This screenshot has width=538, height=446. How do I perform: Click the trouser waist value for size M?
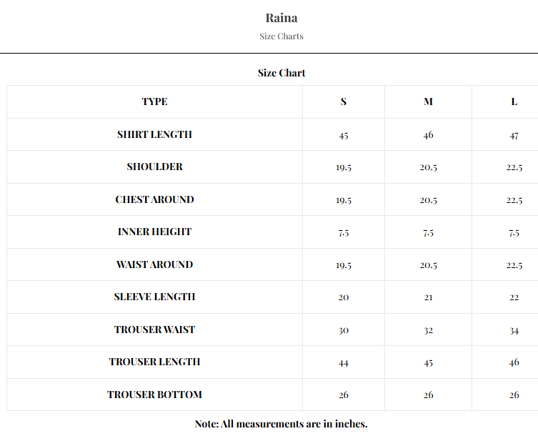point(428,330)
